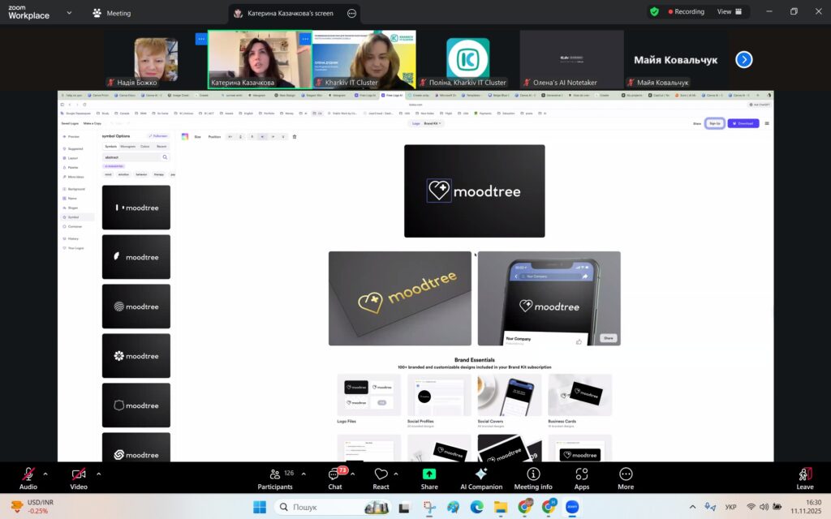Show next participants with the blue arrow
This screenshot has width=831, height=519.
click(743, 59)
